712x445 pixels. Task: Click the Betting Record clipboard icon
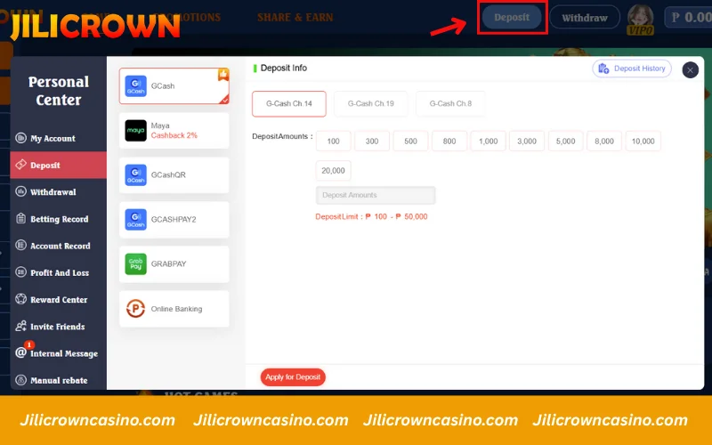tap(20, 218)
